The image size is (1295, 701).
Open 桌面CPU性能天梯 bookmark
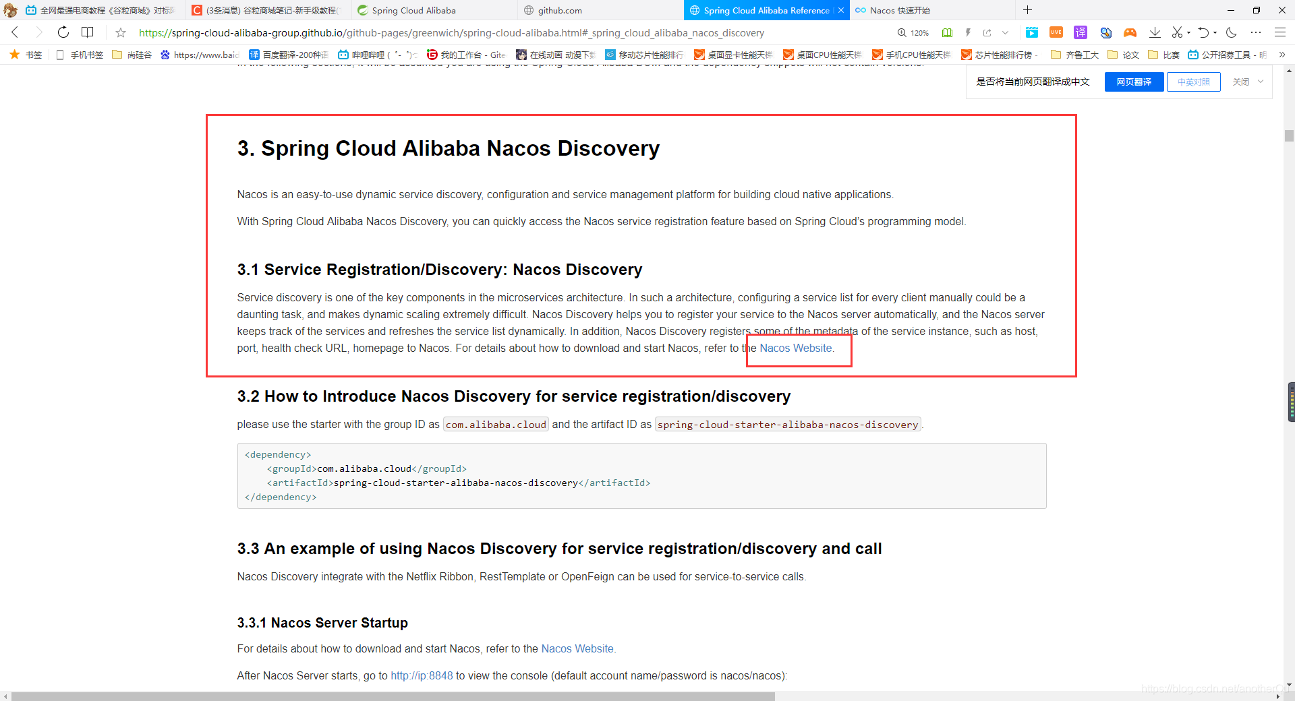[x=823, y=55]
